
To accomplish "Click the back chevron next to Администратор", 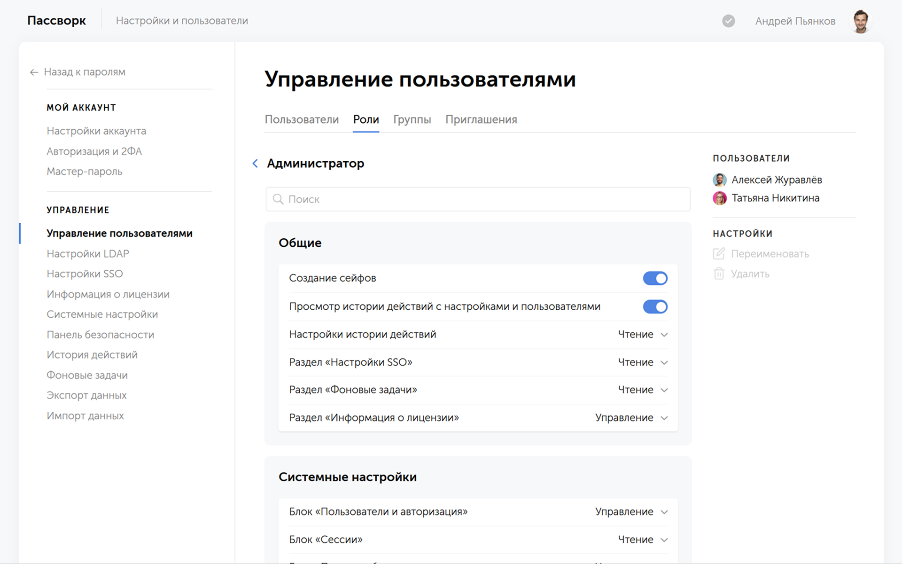I will 255,164.
